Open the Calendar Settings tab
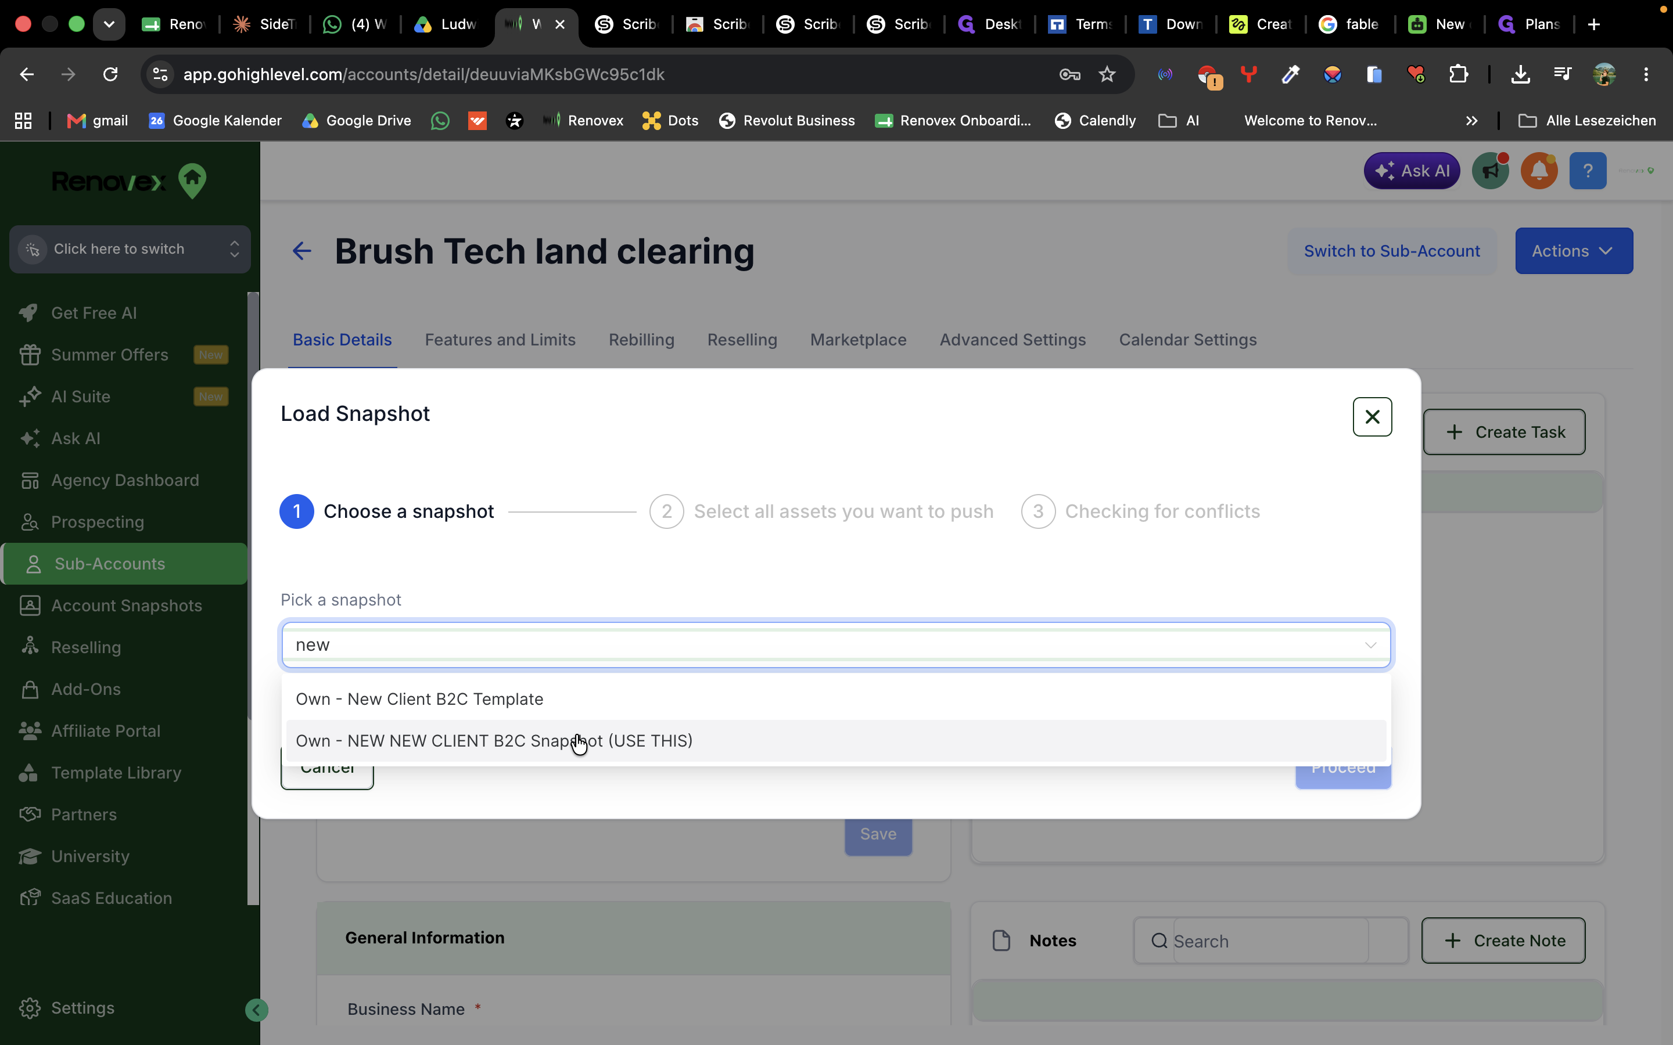 [x=1187, y=340]
